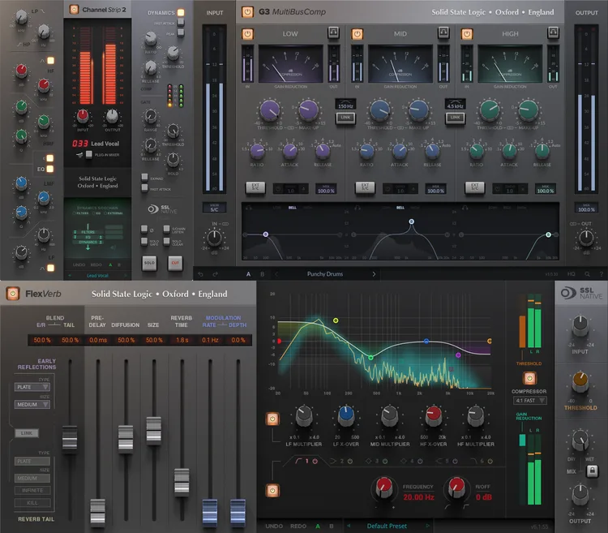Toggle Channel Strip 2 power icon

(x=74, y=9)
